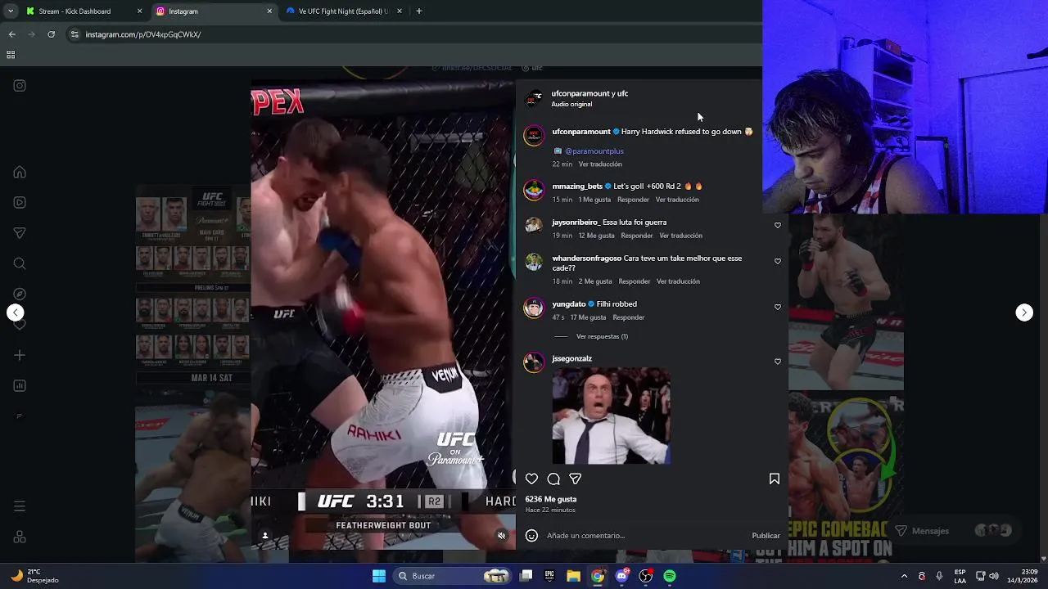Open the Meta apps icon at sidebar bottom
1048x589 pixels.
[20, 537]
